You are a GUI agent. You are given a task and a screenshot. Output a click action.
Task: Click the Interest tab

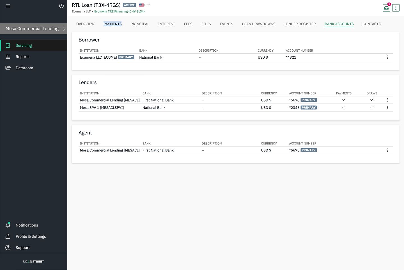[167, 24]
